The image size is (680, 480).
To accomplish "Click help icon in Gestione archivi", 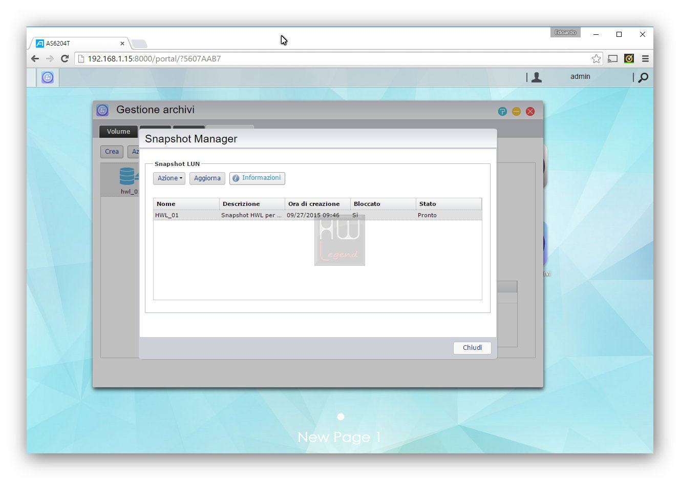I will coord(502,111).
